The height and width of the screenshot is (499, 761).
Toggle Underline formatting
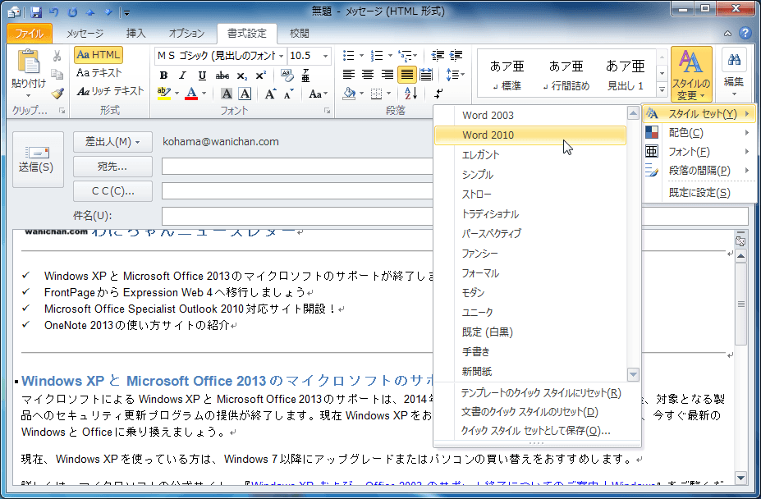(x=202, y=76)
